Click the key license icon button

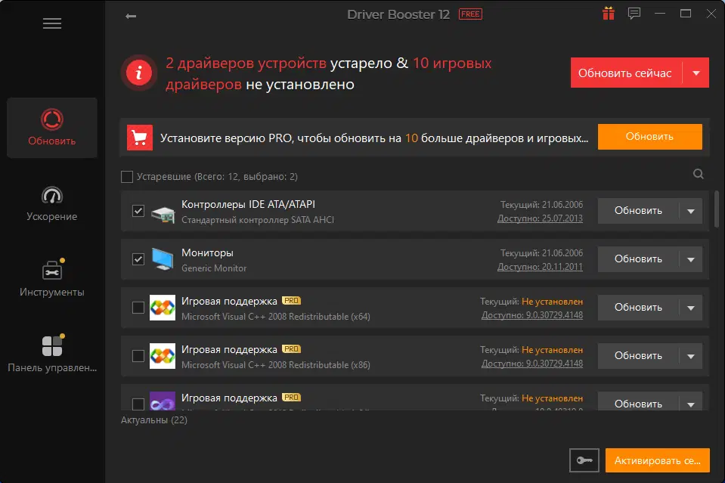[x=584, y=460]
